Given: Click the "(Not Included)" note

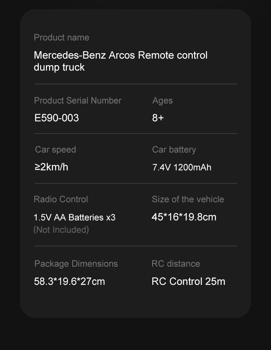Looking at the screenshot, I should [x=61, y=230].
